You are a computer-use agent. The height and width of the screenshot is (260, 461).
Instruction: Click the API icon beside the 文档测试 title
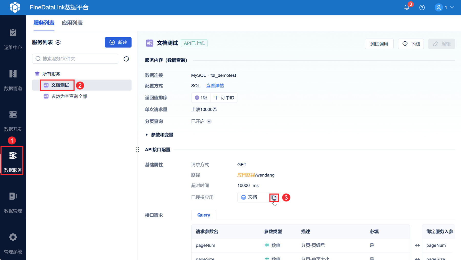[149, 43]
